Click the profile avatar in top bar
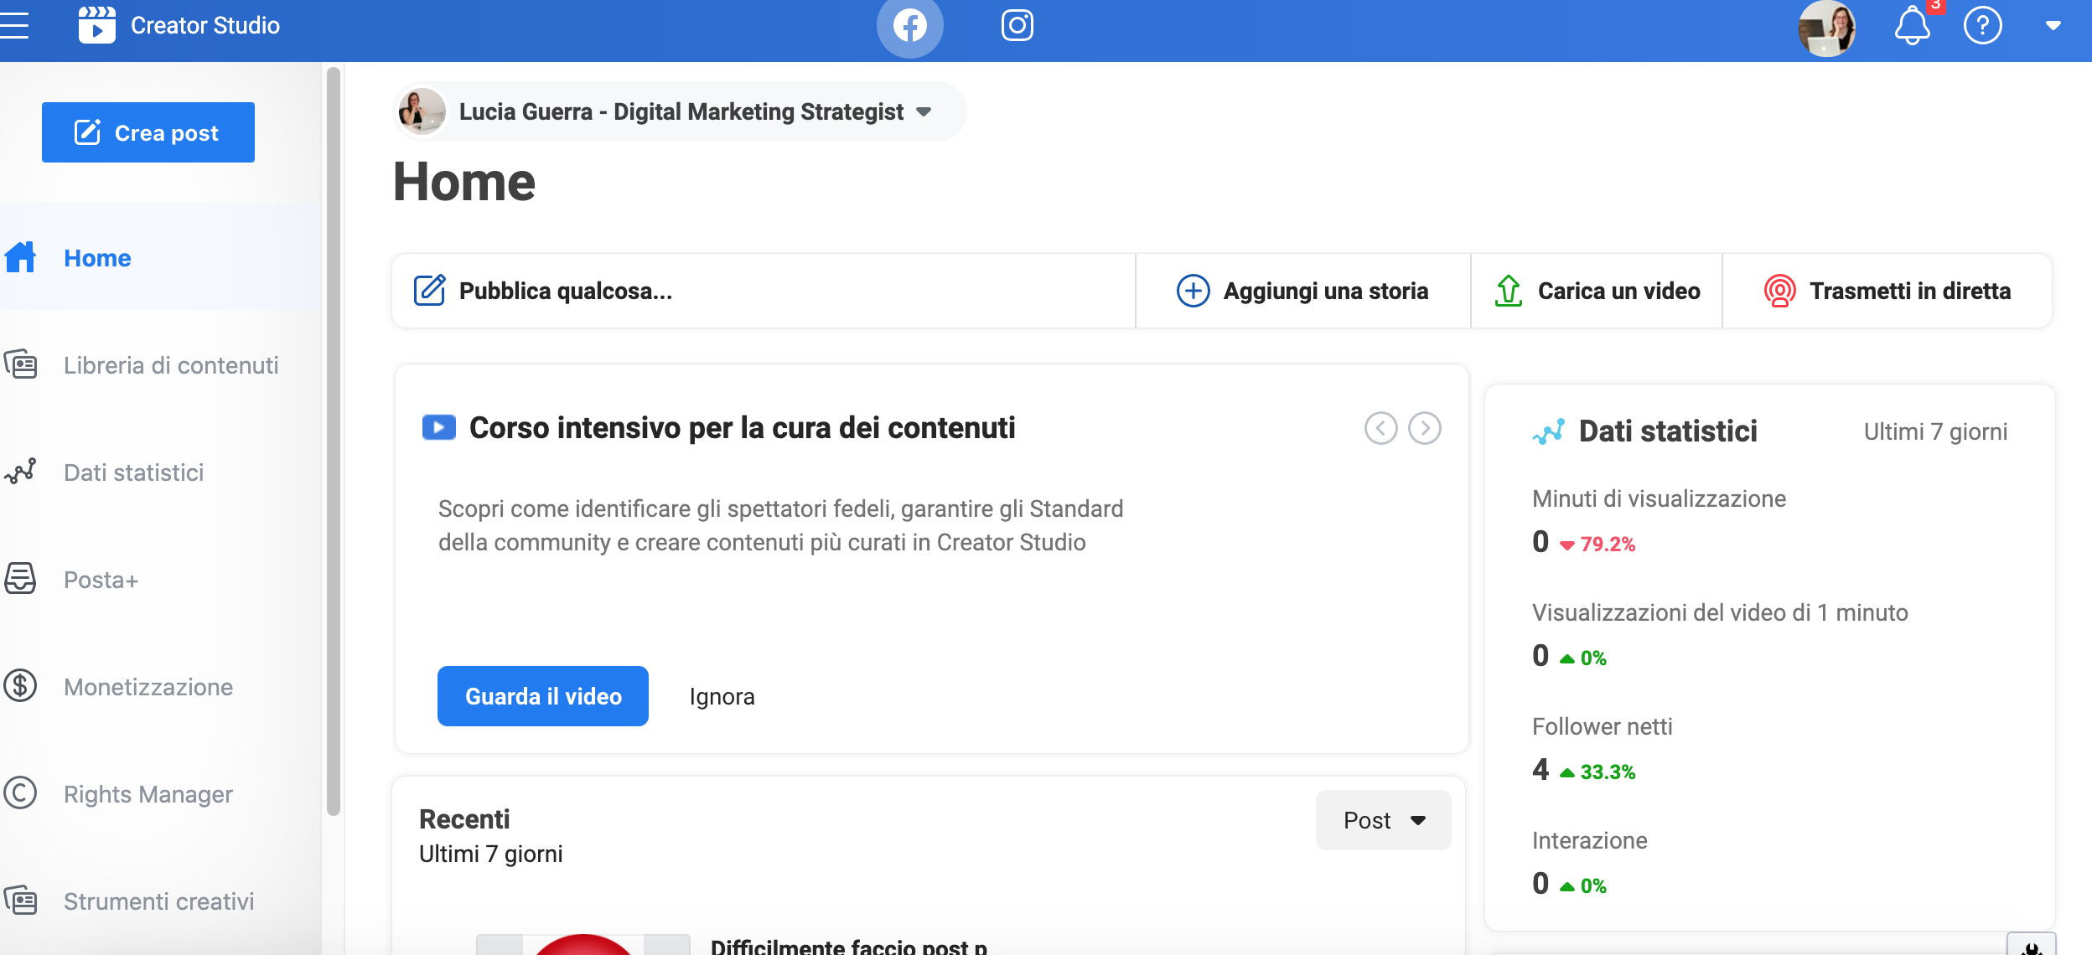Screen dimensions: 2092x955 click(1826, 28)
